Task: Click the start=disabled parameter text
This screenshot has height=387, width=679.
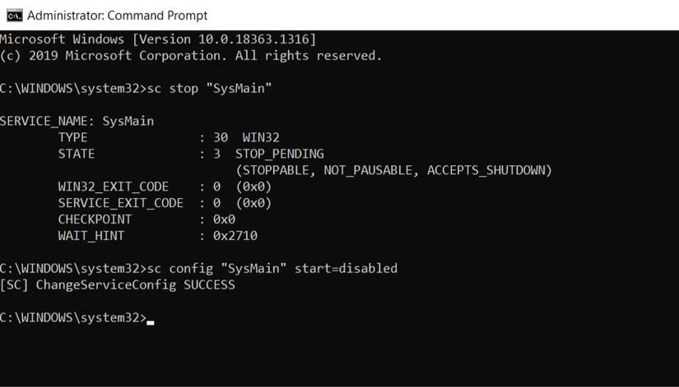Action: click(x=360, y=269)
